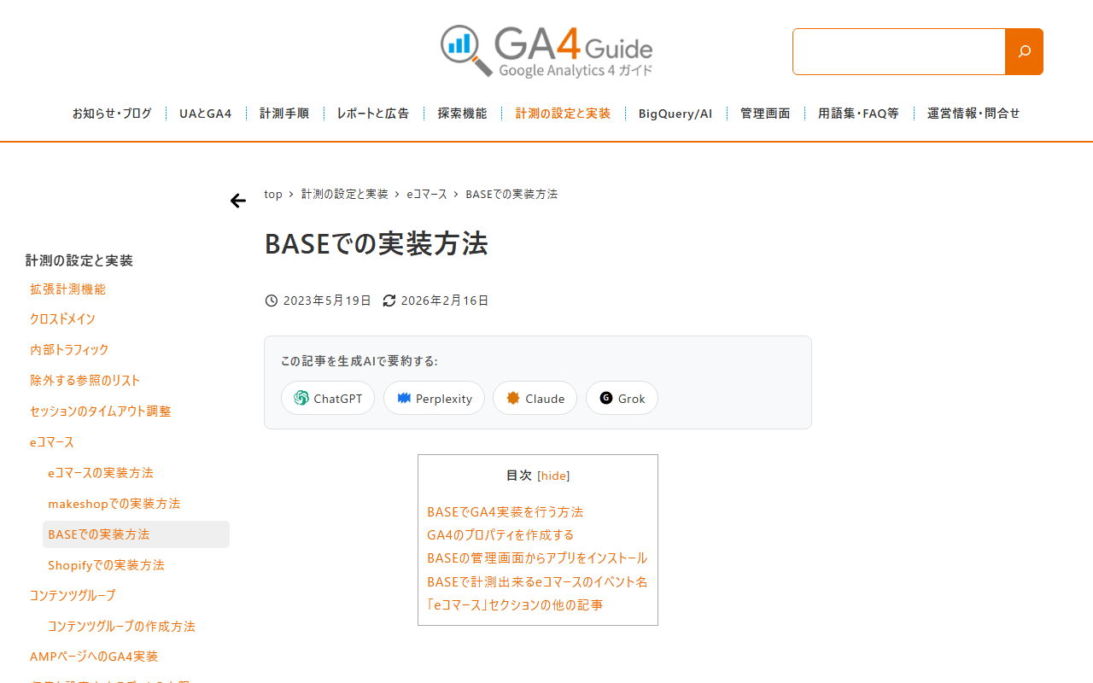Open sidebar link 拡張計測機能
The image size is (1093, 683).
(67, 289)
